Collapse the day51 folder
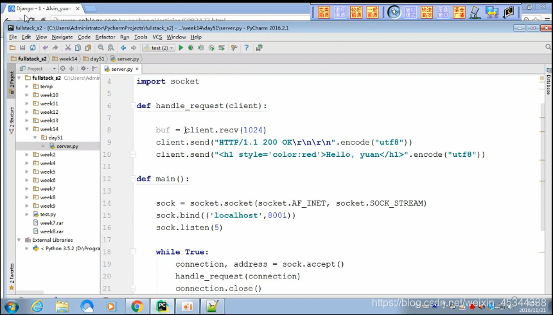553x315 pixels. 35,138
